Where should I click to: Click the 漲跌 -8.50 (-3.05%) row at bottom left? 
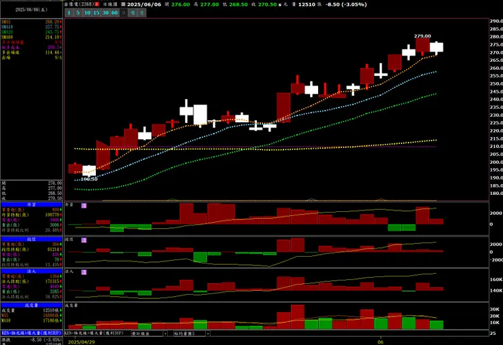click(31, 340)
